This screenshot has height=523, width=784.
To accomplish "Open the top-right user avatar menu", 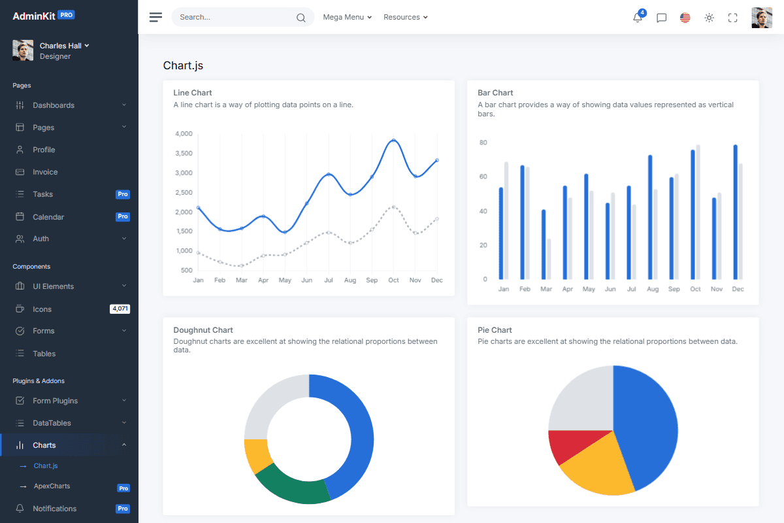I will coord(762,18).
